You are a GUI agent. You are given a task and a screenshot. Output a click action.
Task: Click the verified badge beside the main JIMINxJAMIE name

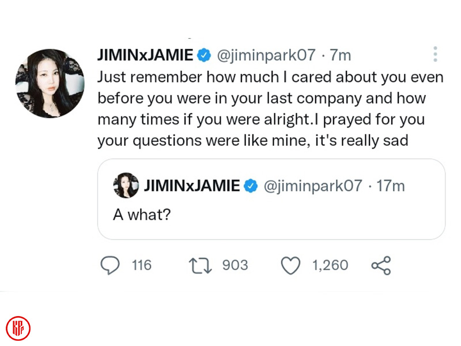pyautogui.click(x=203, y=55)
